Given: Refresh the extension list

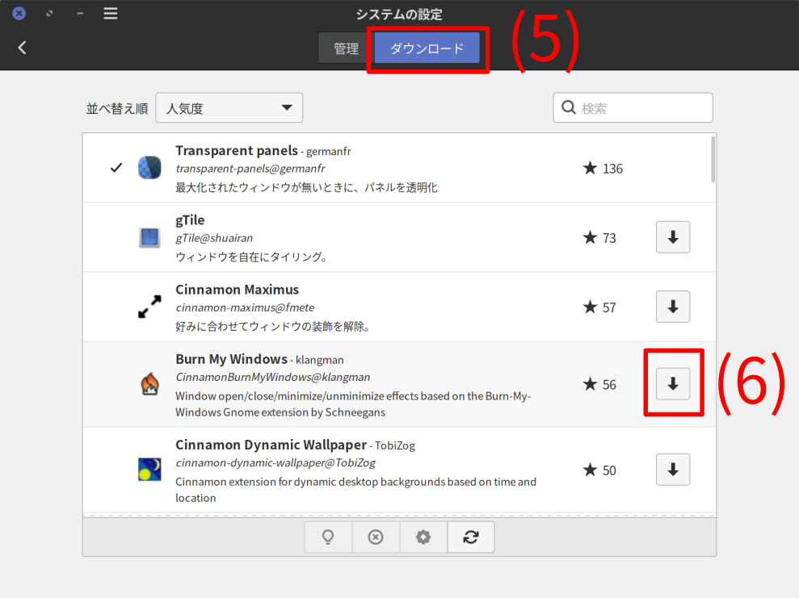Looking at the screenshot, I should point(471,537).
